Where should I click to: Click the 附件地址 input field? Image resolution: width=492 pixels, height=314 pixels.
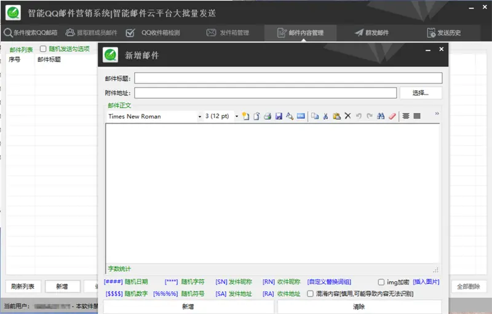[x=266, y=93]
